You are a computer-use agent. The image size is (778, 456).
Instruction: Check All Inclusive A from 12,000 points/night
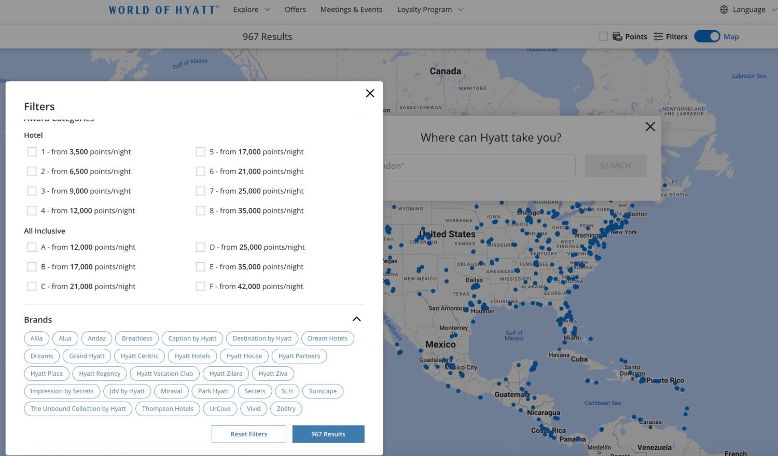tap(32, 247)
